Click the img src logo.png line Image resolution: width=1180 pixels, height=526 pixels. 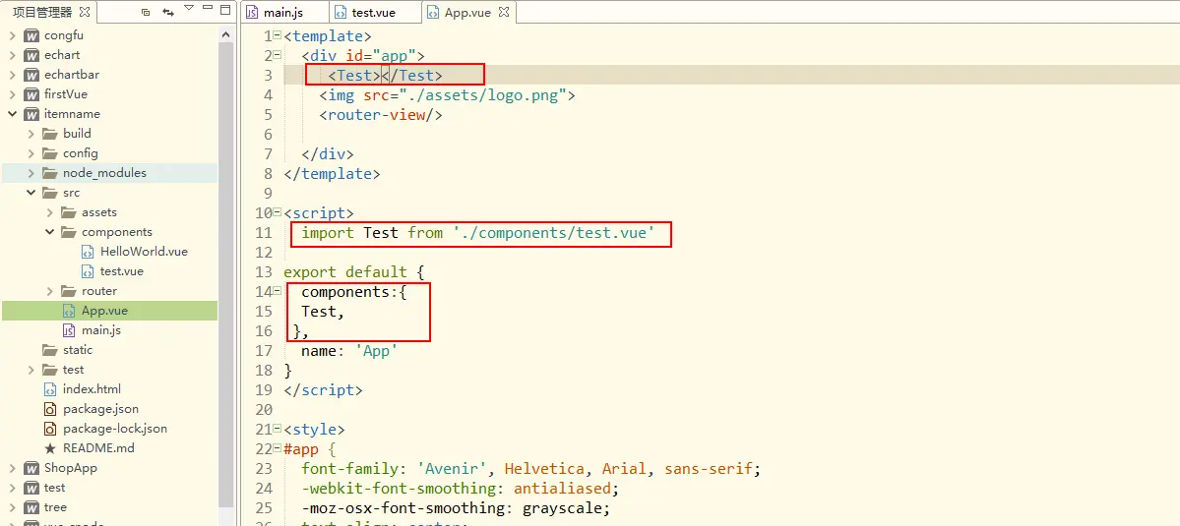point(447,95)
